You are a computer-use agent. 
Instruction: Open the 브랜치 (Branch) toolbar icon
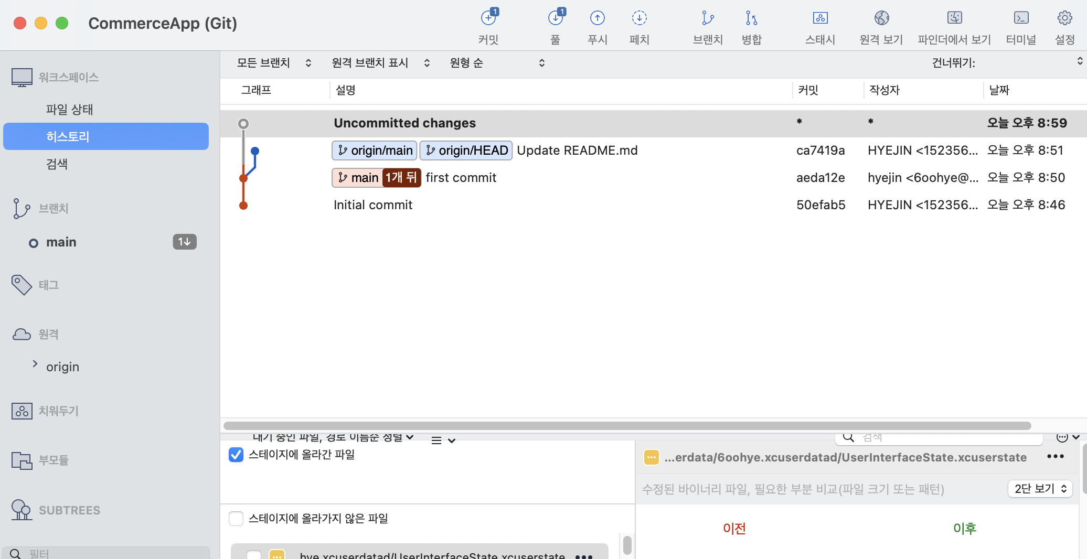point(707,25)
